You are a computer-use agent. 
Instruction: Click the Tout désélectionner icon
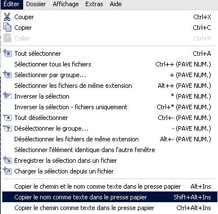pos(7,118)
